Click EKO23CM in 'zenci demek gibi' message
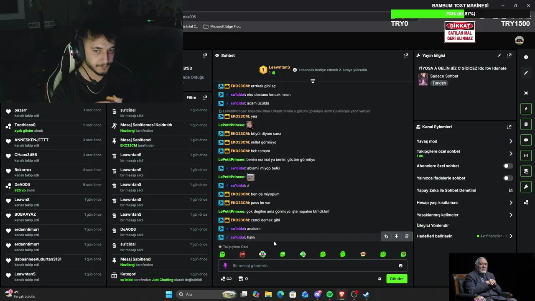Image resolution: width=535 pixels, height=301 pixels. click(x=239, y=220)
